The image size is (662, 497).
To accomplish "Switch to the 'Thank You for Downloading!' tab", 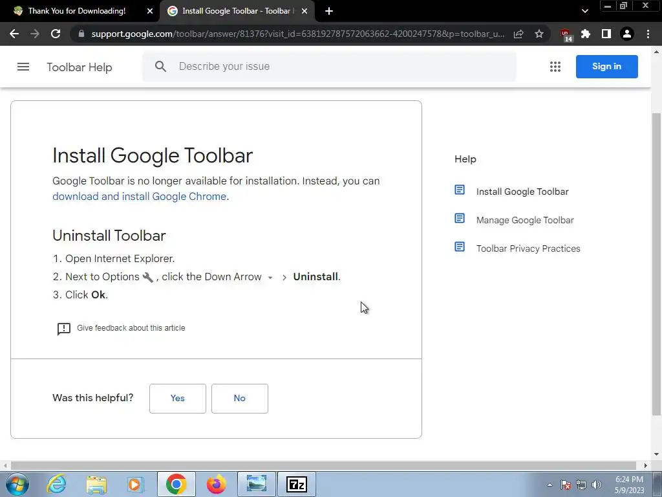I will tap(77, 11).
